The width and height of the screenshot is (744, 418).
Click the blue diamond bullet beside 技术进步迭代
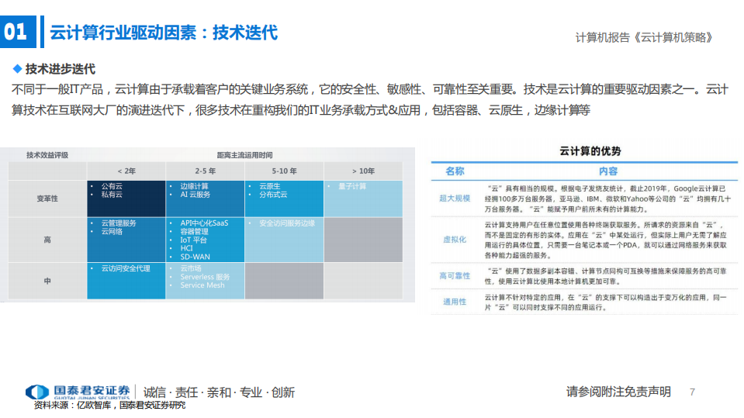pos(18,69)
